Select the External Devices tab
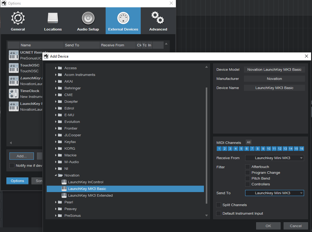Screen dimensions: 312x232 (123, 21)
